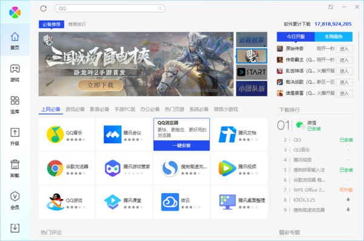The image size is (364, 241).
Task: Click the colorful software manager logo
Action: click(x=15, y=12)
